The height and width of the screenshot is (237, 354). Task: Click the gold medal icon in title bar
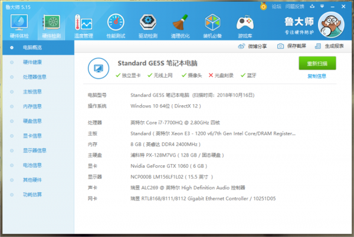tap(263, 6)
